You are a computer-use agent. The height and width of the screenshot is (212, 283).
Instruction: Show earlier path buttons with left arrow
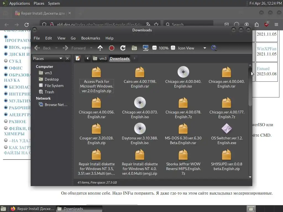click(88, 59)
